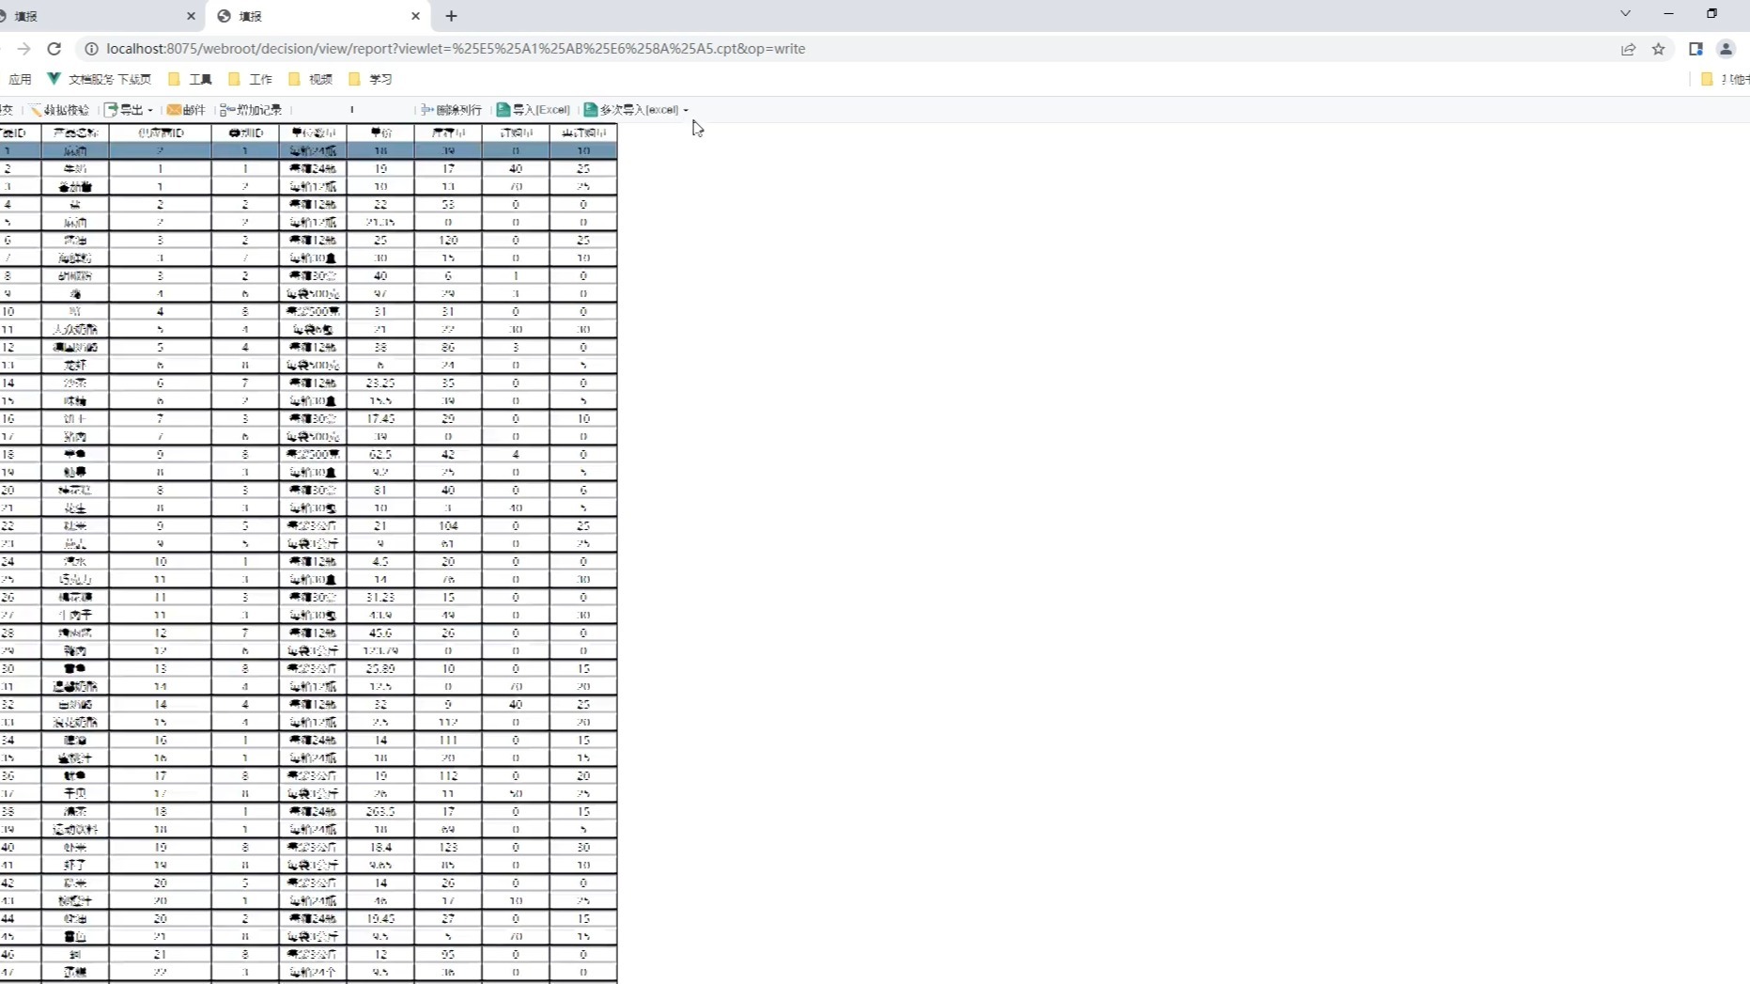Click unit price cell 25.89 in row 30

click(x=380, y=669)
